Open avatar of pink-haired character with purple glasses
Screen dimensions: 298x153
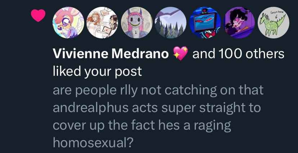68,23
